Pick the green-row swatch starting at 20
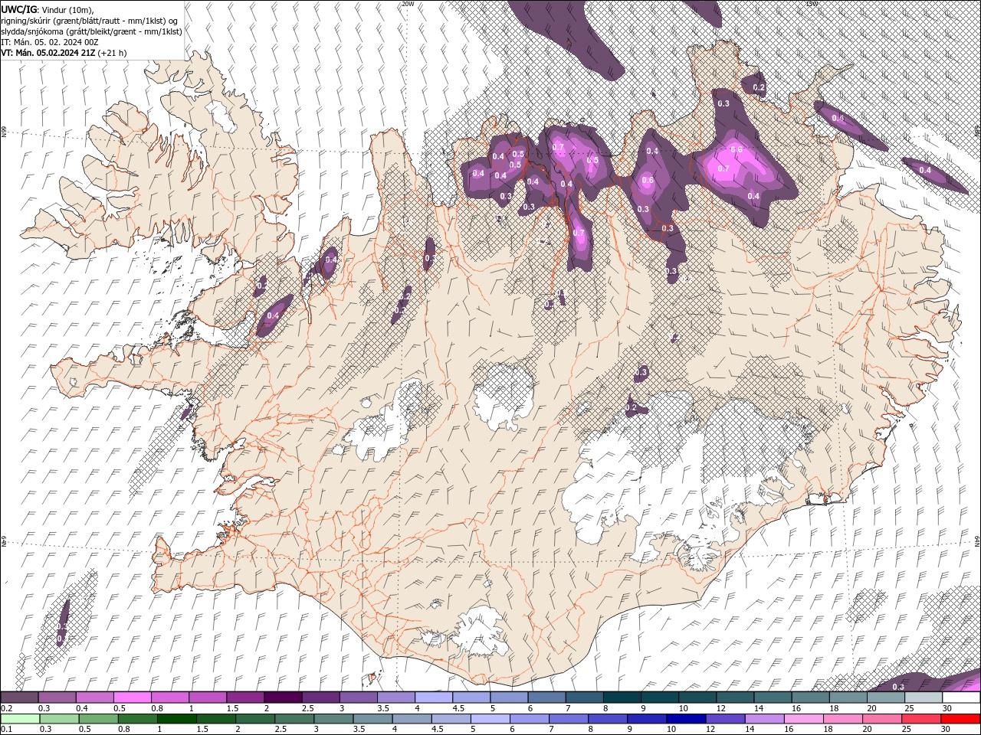981x735 pixels. (882, 719)
